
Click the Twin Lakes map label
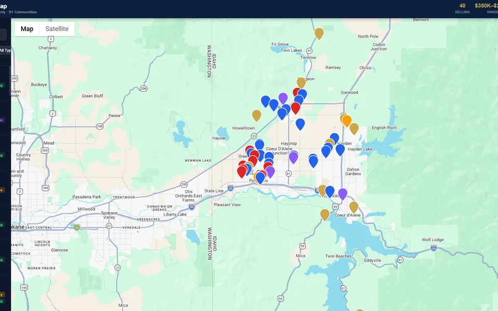(291, 50)
